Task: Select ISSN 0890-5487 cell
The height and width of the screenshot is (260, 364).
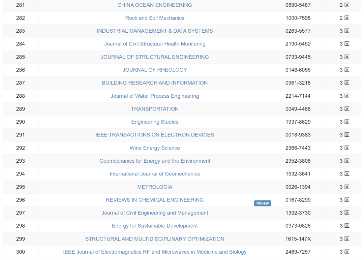Action: (298, 5)
